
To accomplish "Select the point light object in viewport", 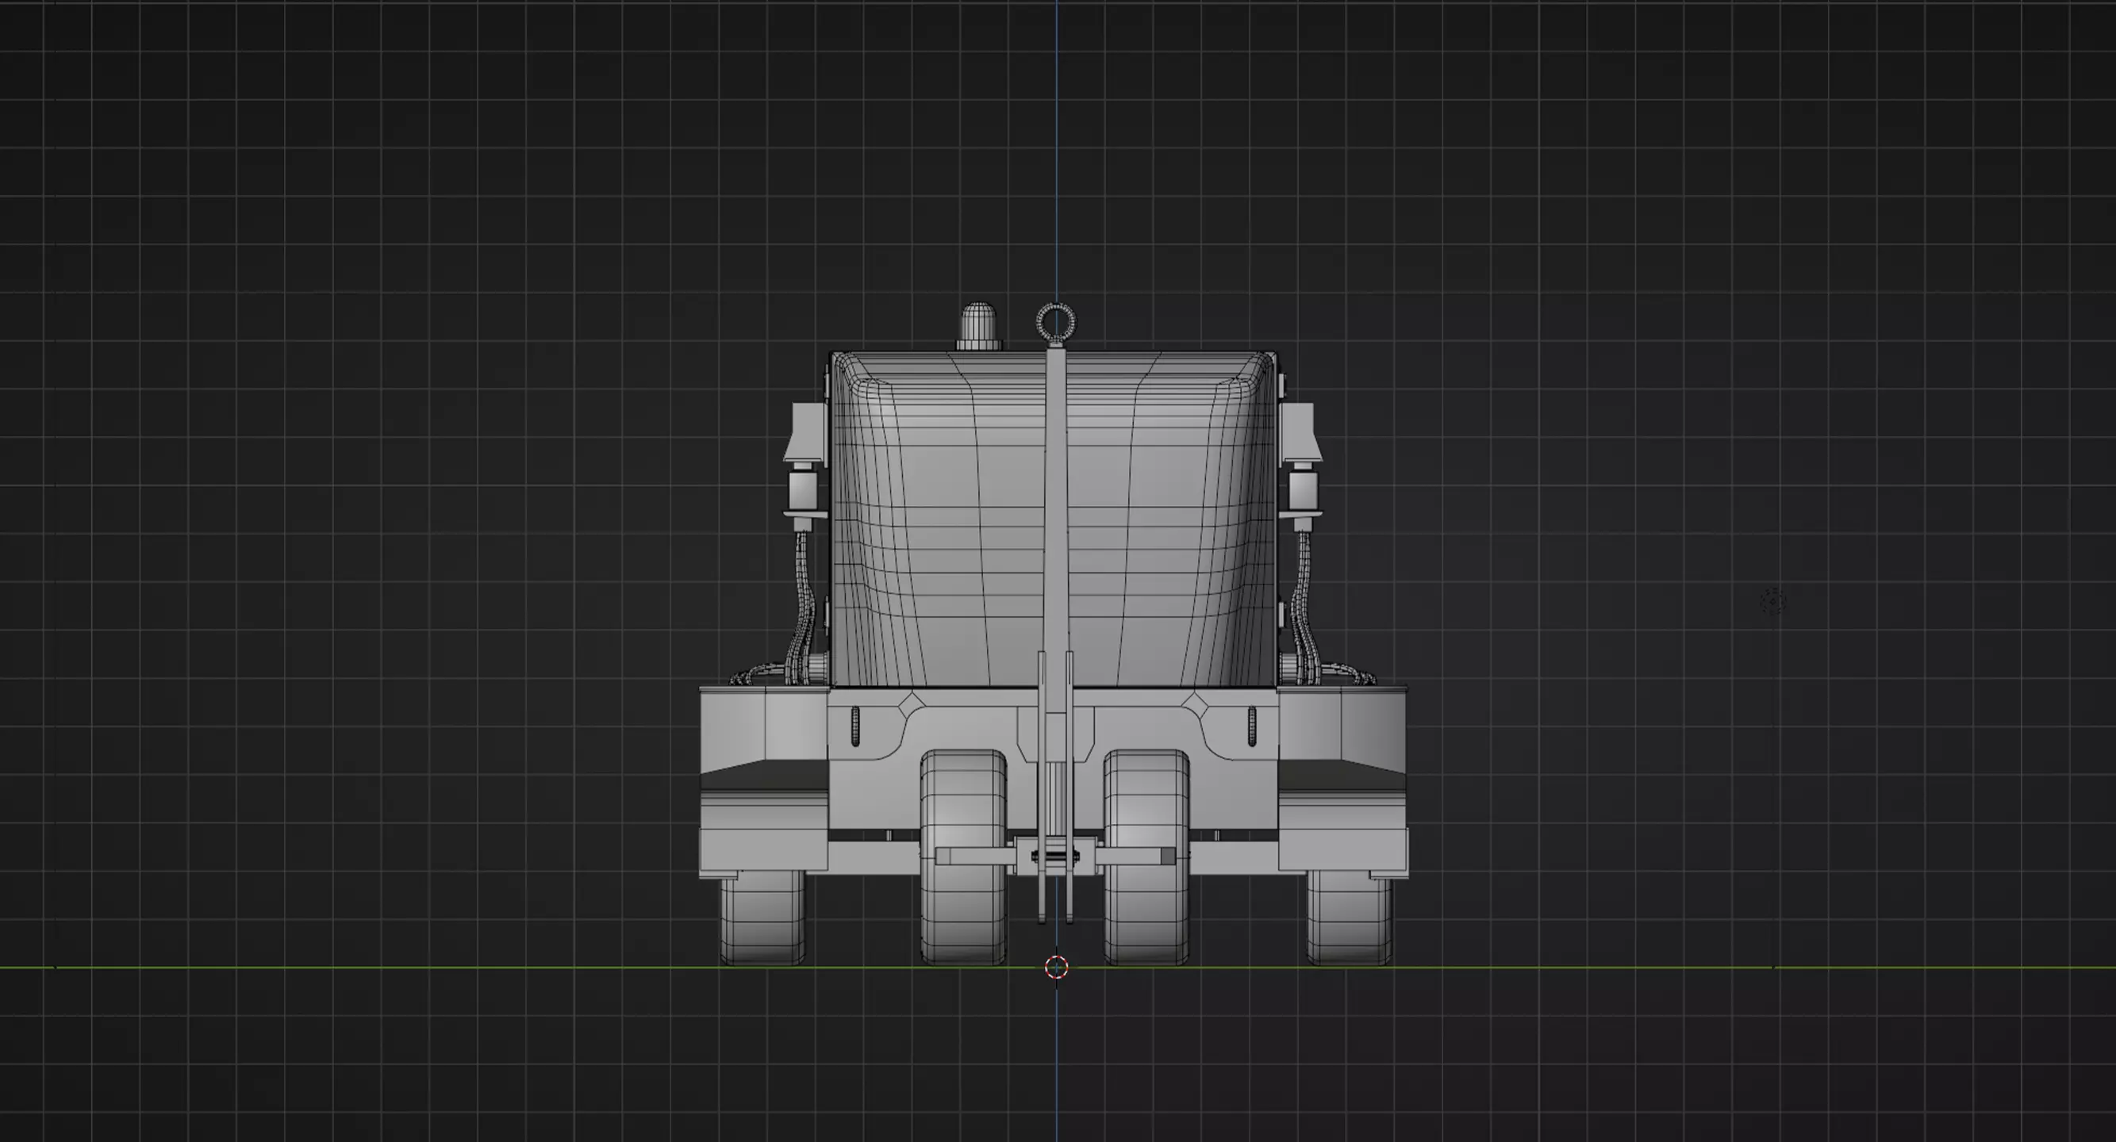I will (1773, 601).
